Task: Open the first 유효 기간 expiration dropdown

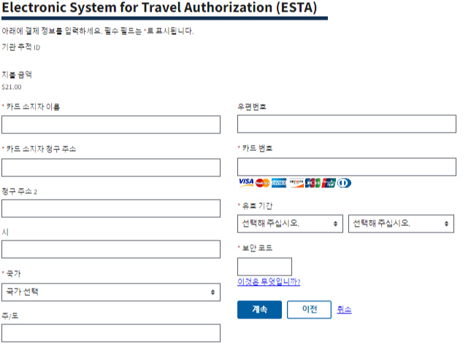Action: [290, 224]
